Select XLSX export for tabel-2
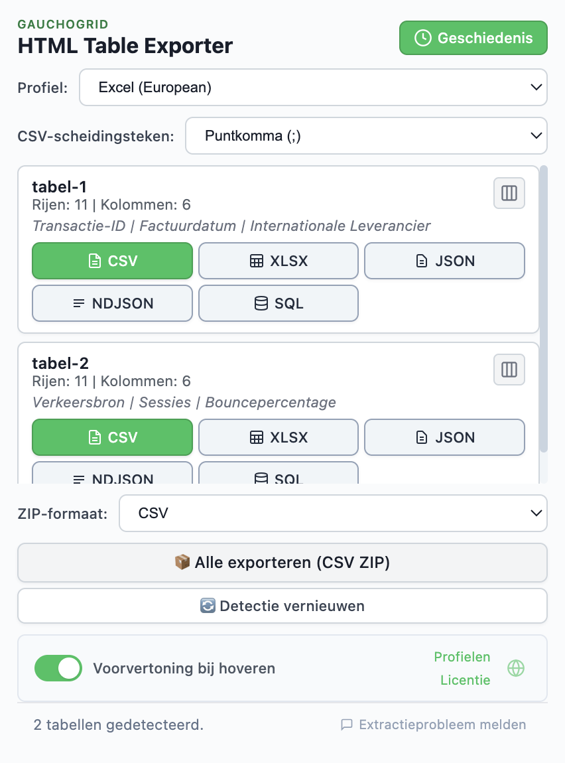Viewport: 565px width, 763px height. point(278,437)
